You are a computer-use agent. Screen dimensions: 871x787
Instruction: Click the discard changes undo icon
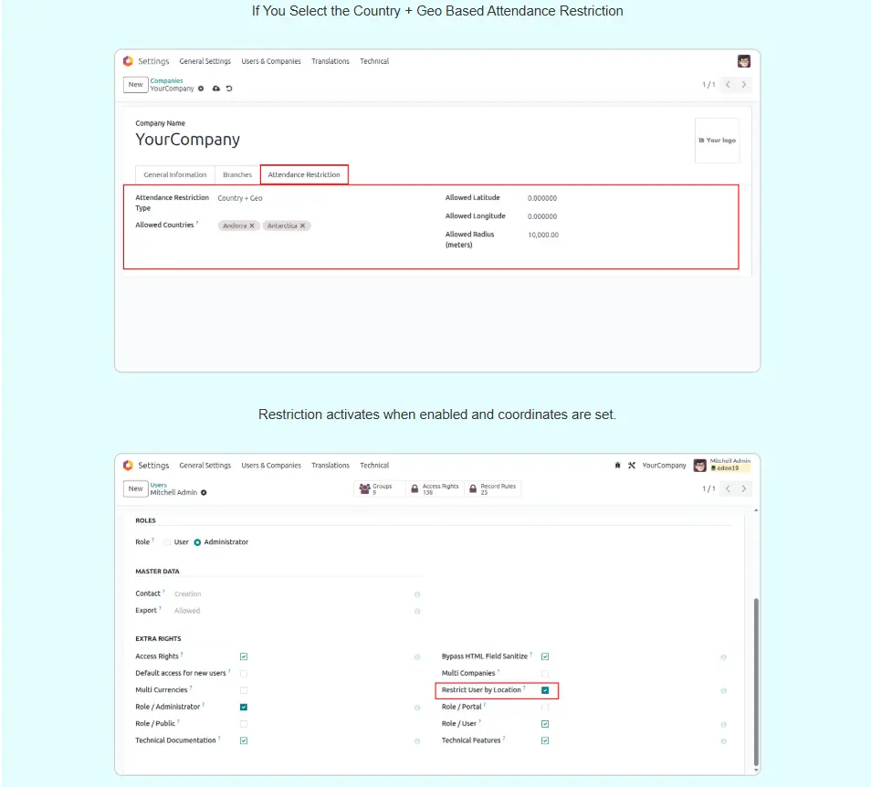[228, 89]
